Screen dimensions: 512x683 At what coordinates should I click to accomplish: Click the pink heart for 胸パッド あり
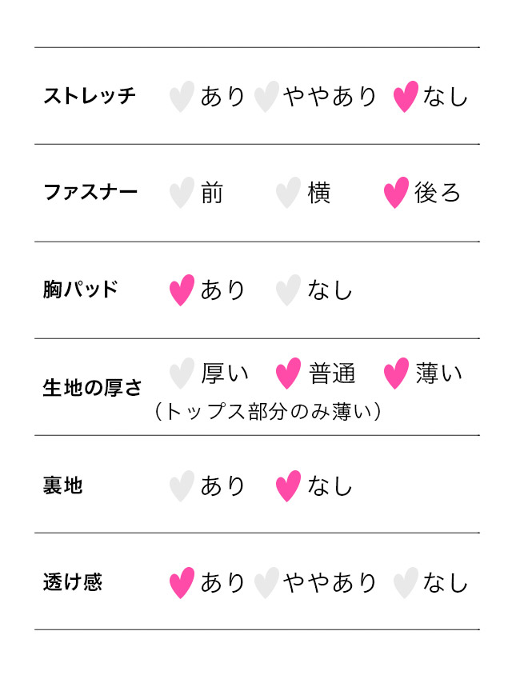coord(182,290)
